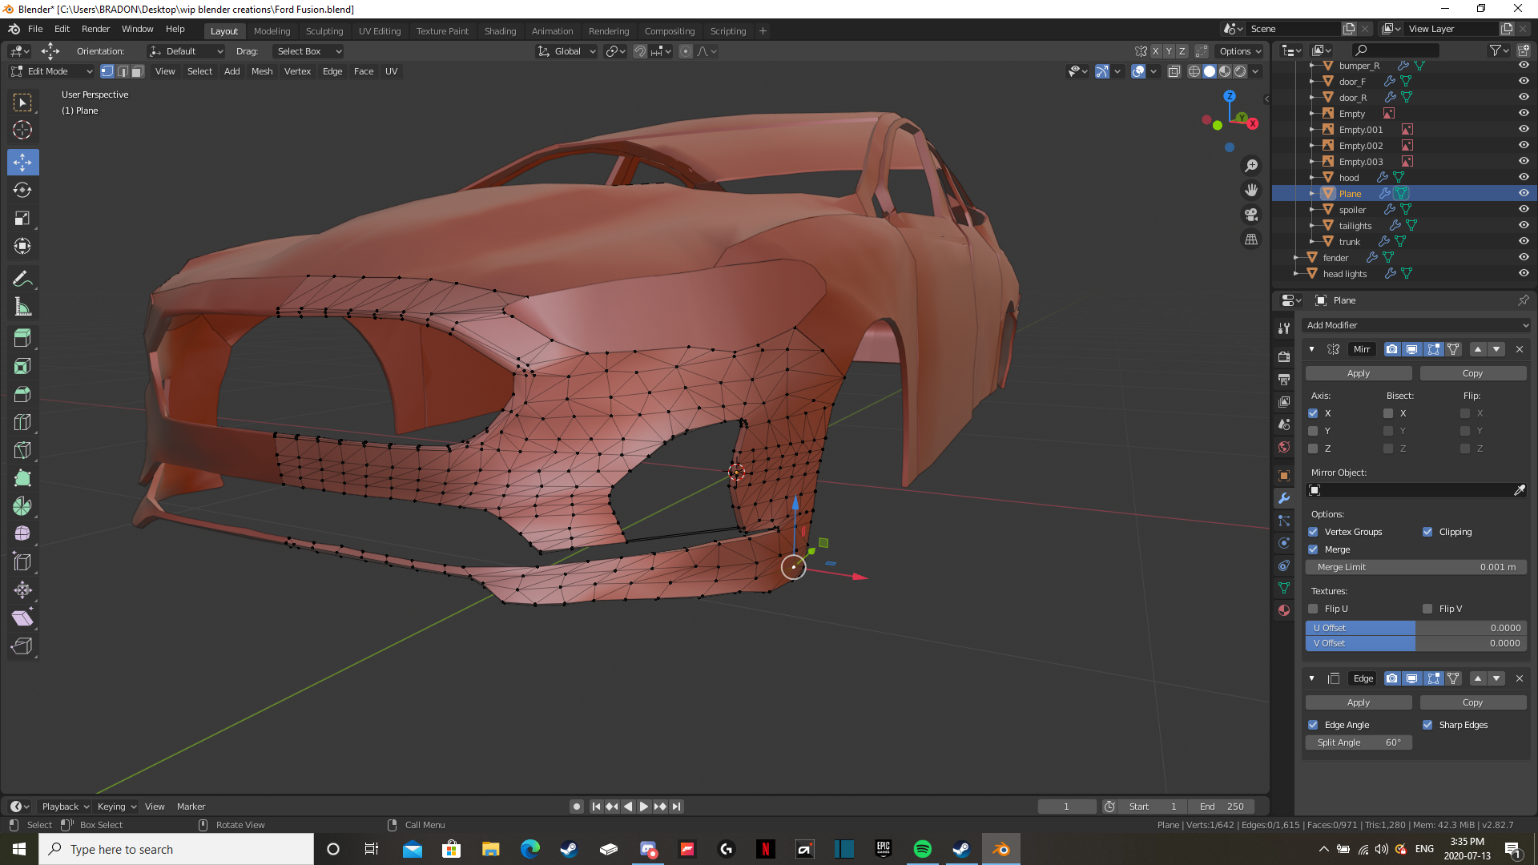The height and width of the screenshot is (865, 1538).
Task: Open the Edit Mode dropdown
Action: (x=52, y=71)
